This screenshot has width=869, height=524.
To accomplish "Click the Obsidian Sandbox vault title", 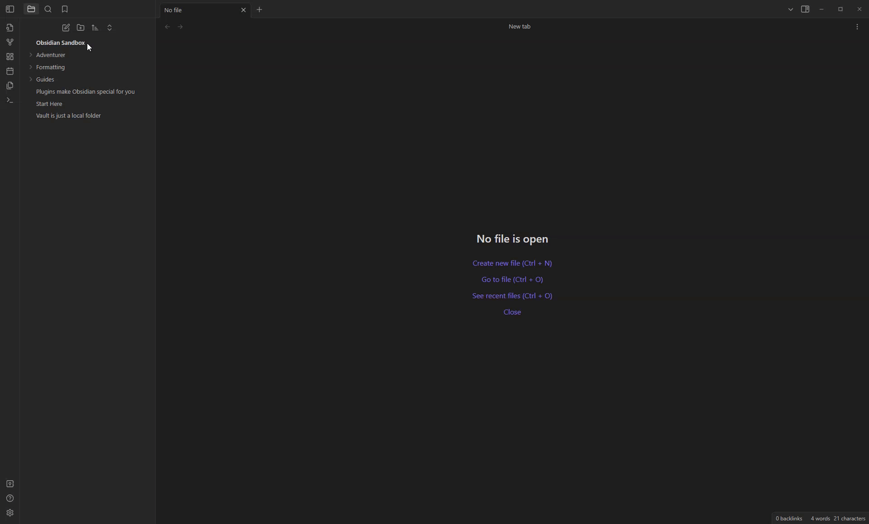I will point(61,43).
